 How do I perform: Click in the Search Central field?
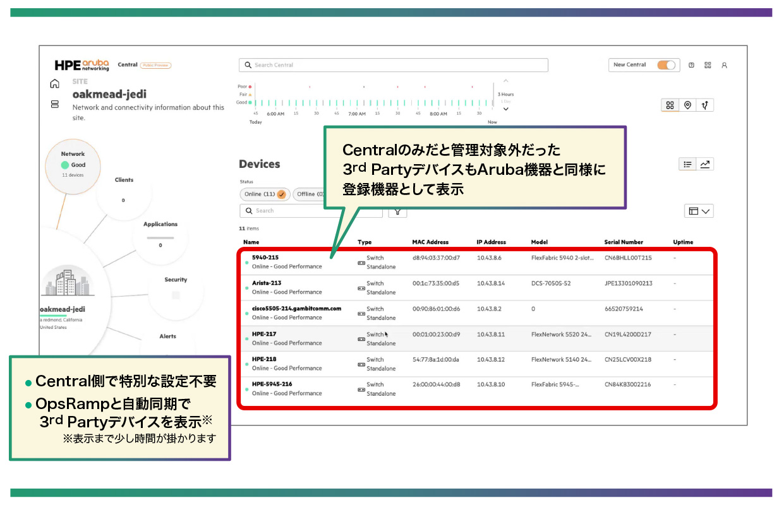(393, 65)
